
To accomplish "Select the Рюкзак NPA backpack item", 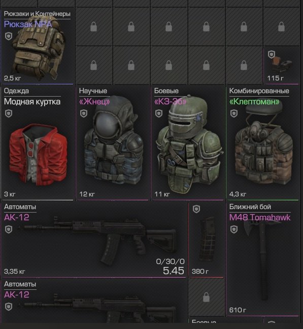I will pos(38,46).
